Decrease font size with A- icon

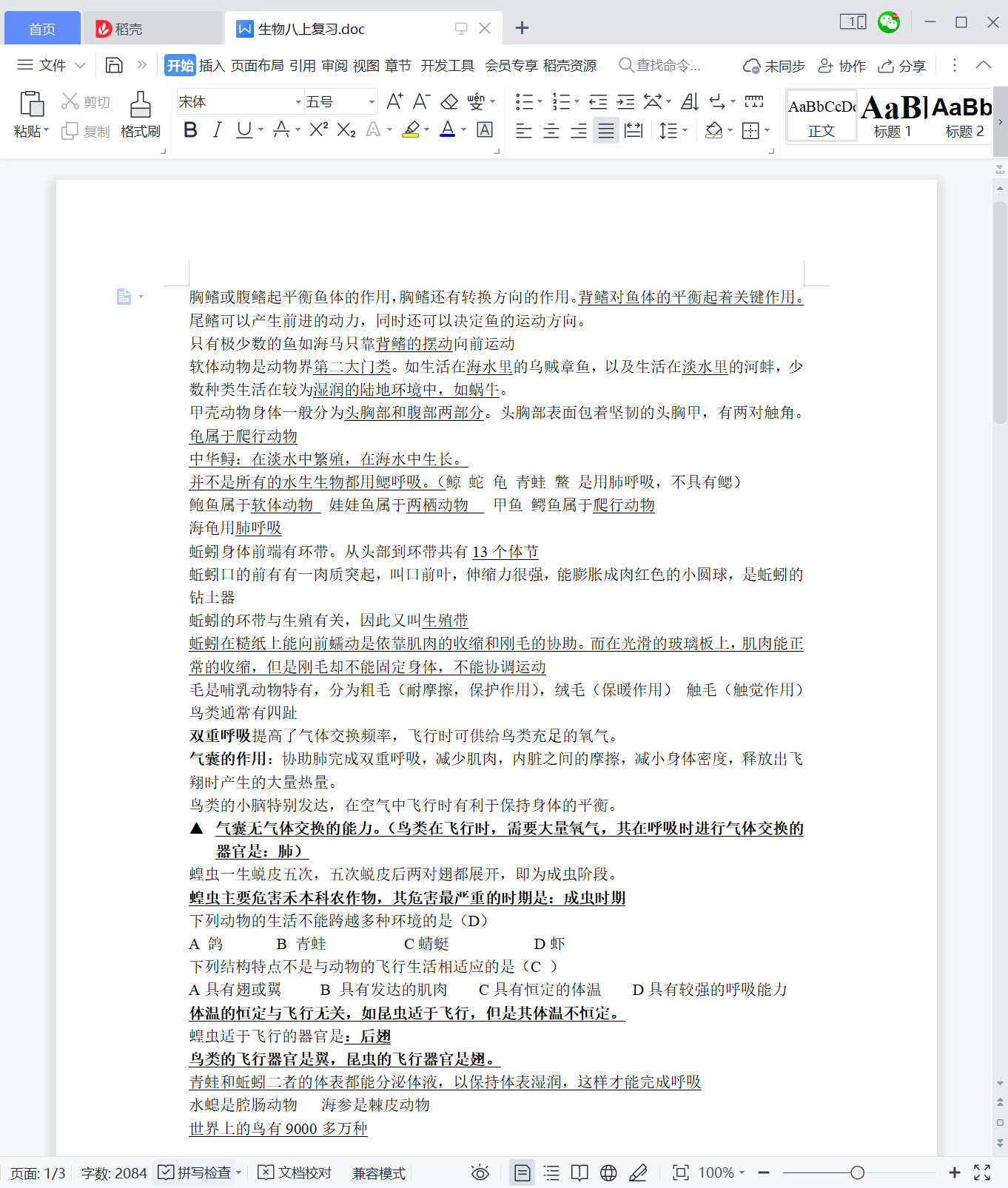pyautogui.click(x=422, y=101)
